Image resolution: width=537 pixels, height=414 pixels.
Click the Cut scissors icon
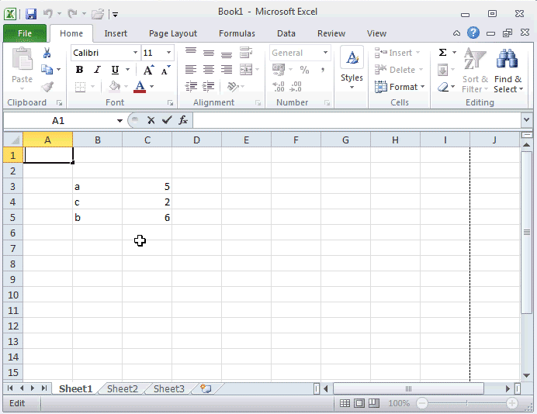point(47,53)
